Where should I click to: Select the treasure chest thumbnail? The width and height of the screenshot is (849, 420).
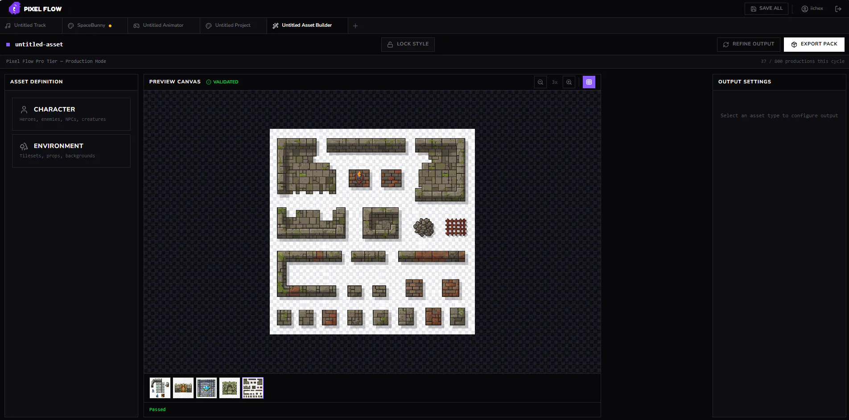pyautogui.click(x=183, y=388)
